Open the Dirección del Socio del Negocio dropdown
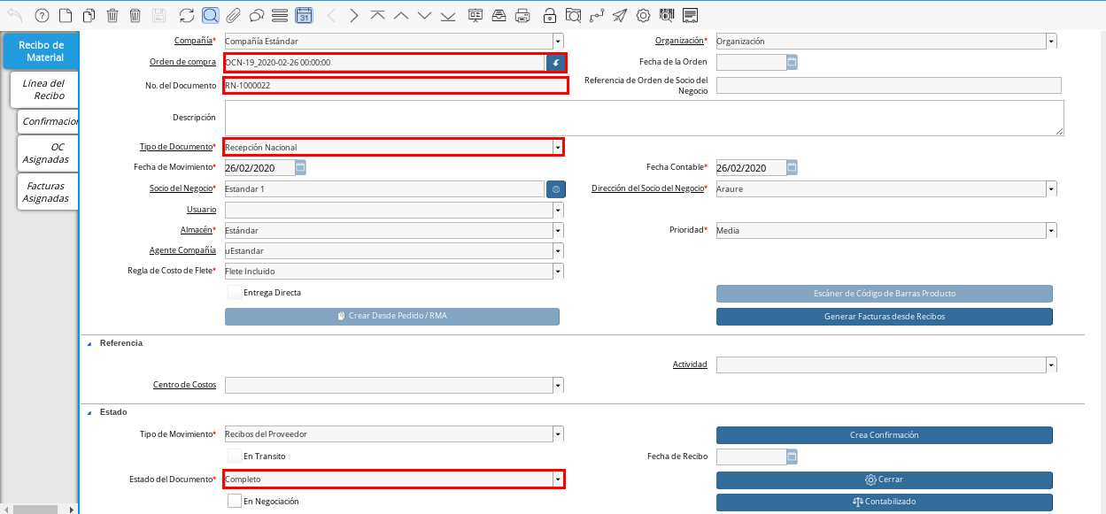The height and width of the screenshot is (514, 1106). point(1051,188)
